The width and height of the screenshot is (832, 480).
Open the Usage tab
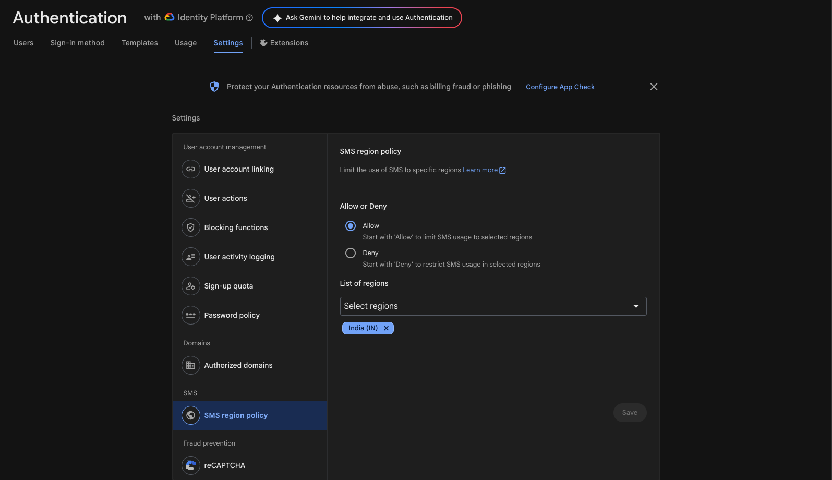point(186,43)
